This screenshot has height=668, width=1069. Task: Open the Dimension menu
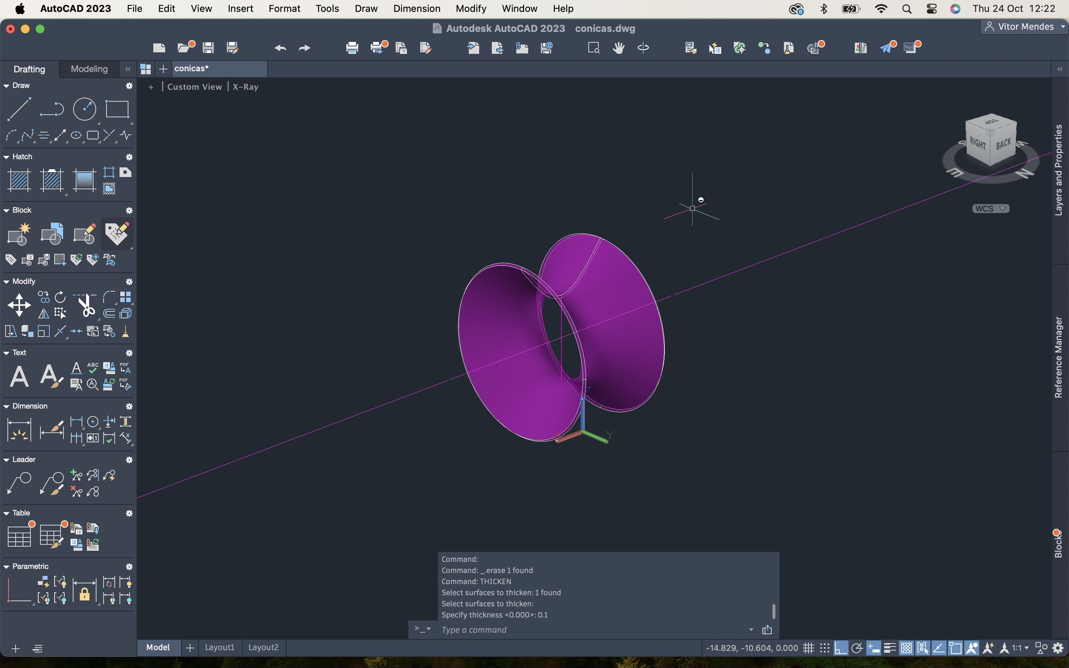click(416, 9)
